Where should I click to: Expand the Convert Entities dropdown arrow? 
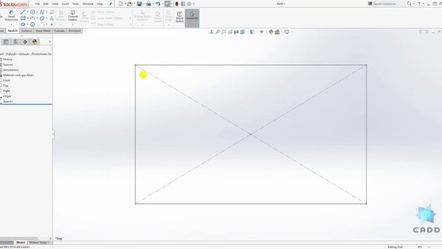click(x=73, y=25)
